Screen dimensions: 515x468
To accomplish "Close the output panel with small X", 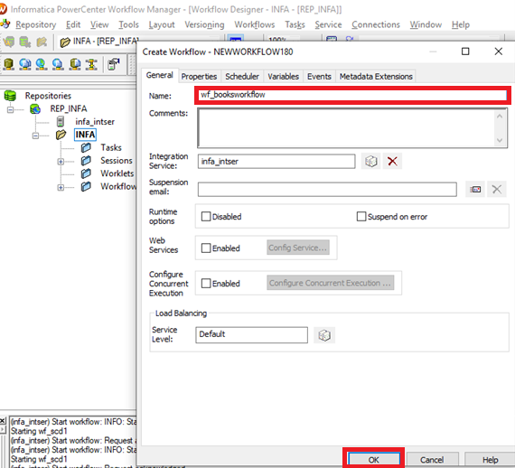I will point(3,421).
